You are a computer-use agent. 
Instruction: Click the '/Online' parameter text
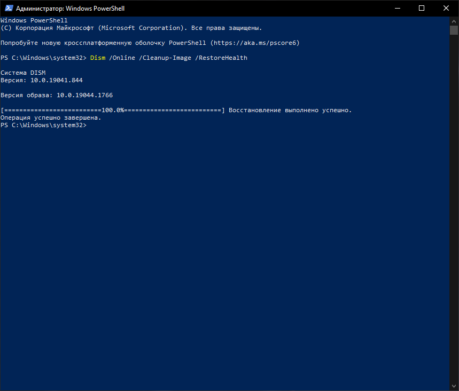pos(122,58)
